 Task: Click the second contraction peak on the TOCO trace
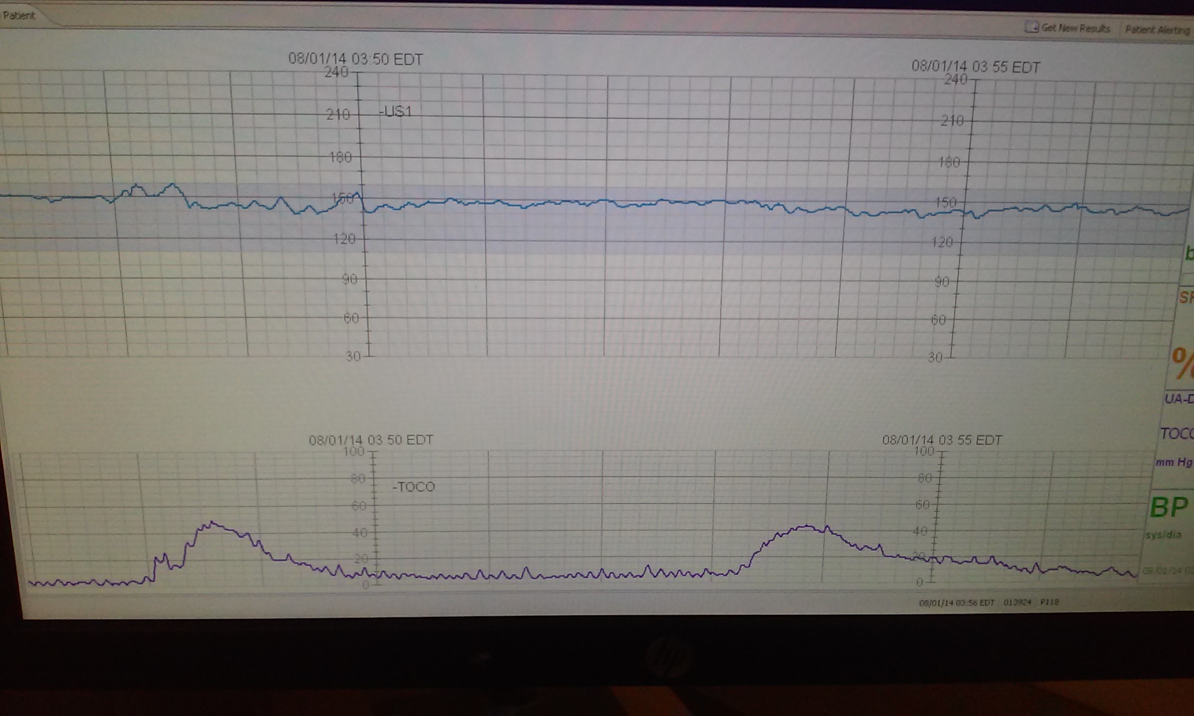(x=808, y=526)
